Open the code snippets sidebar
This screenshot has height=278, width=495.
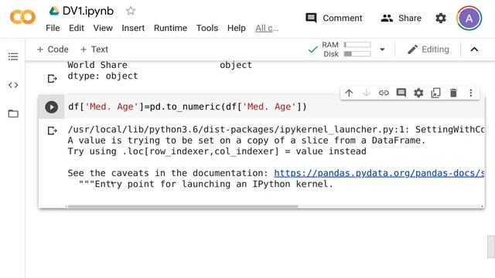(x=13, y=85)
